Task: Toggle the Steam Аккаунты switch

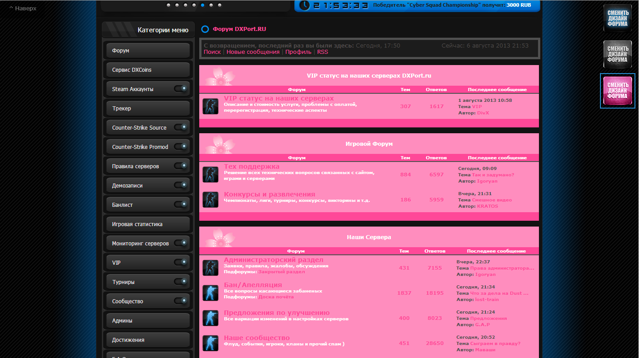Action: click(180, 89)
